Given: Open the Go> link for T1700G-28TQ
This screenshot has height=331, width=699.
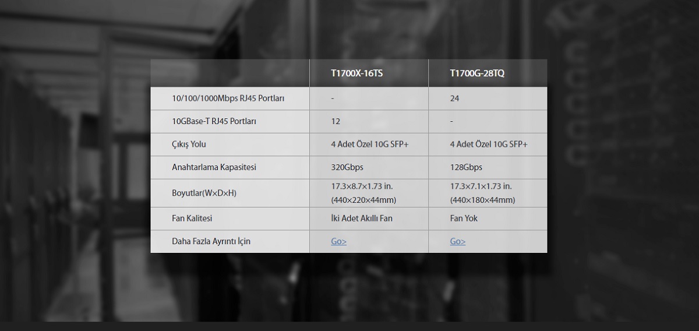Looking at the screenshot, I should click(x=457, y=241).
